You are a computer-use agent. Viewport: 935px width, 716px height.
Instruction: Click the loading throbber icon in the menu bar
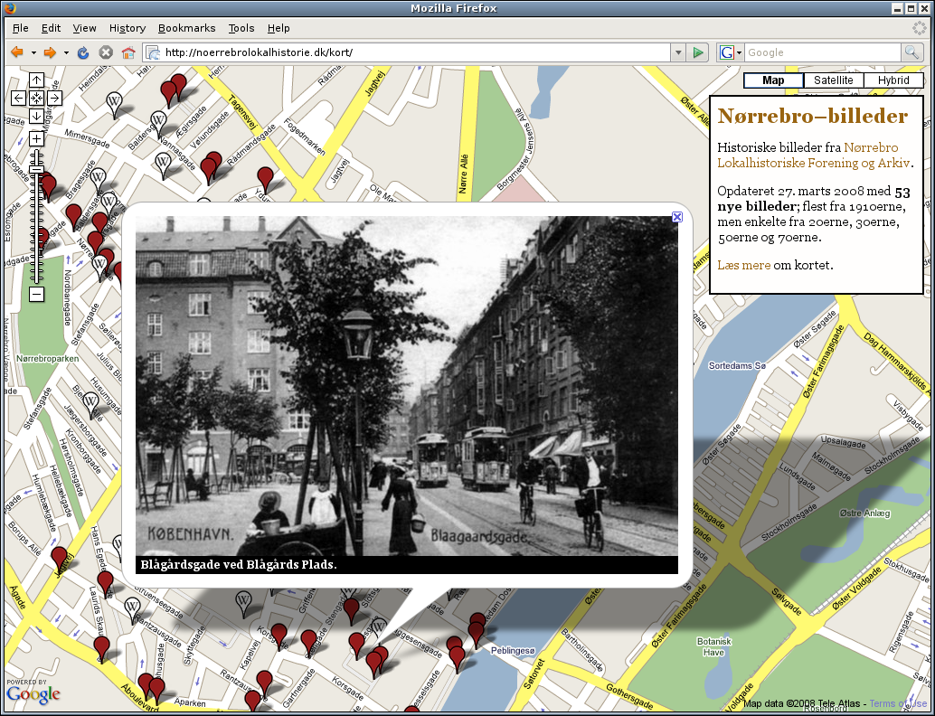click(920, 27)
